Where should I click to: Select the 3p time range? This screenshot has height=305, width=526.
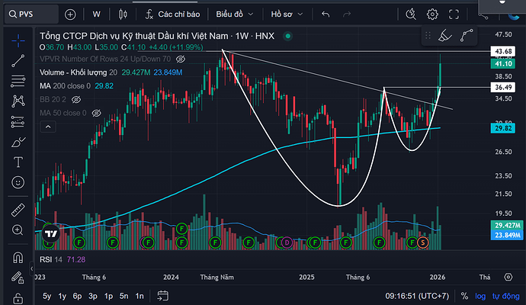[93, 296]
